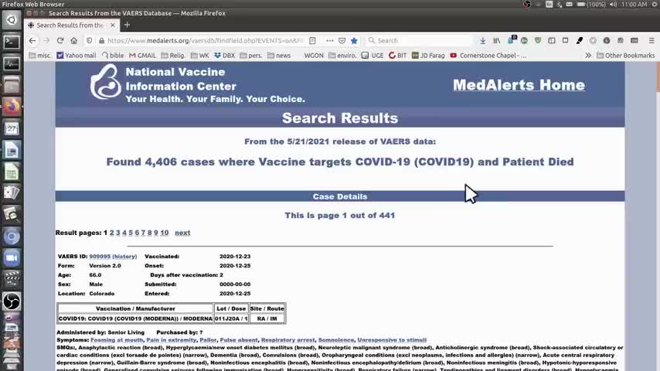
Task: Open the DBX bookmark
Action: 225,55
